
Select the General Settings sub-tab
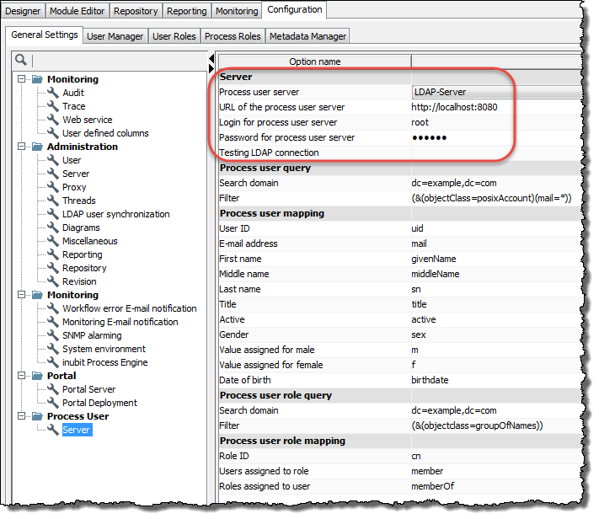tap(45, 35)
